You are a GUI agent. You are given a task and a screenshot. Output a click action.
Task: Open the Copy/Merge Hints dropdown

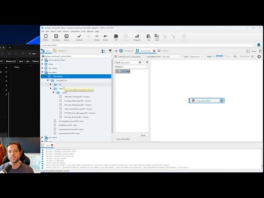tap(172, 57)
